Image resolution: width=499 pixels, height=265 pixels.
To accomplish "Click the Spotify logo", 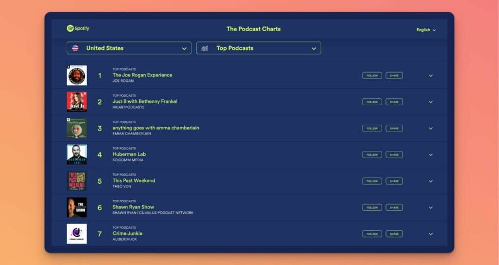I will (x=78, y=28).
